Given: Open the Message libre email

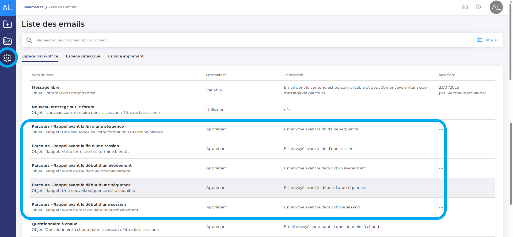Looking at the screenshot, I should coord(46,87).
